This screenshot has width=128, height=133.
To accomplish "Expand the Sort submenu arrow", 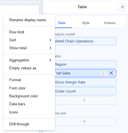I will (50, 40).
